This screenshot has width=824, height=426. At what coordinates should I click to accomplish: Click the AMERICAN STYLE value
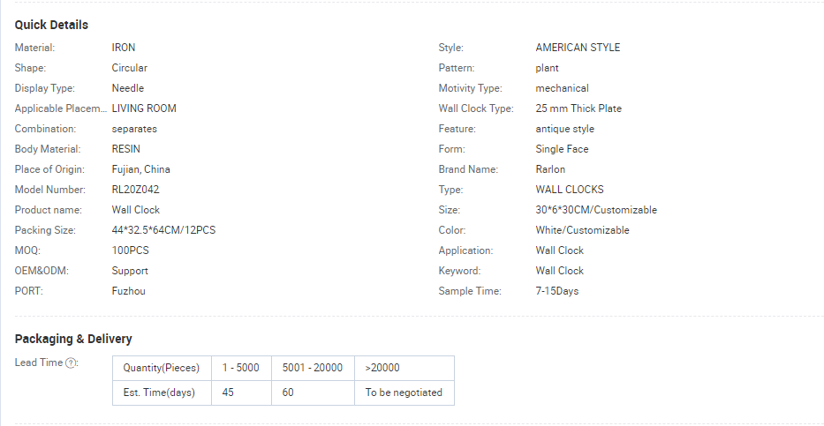click(x=578, y=48)
